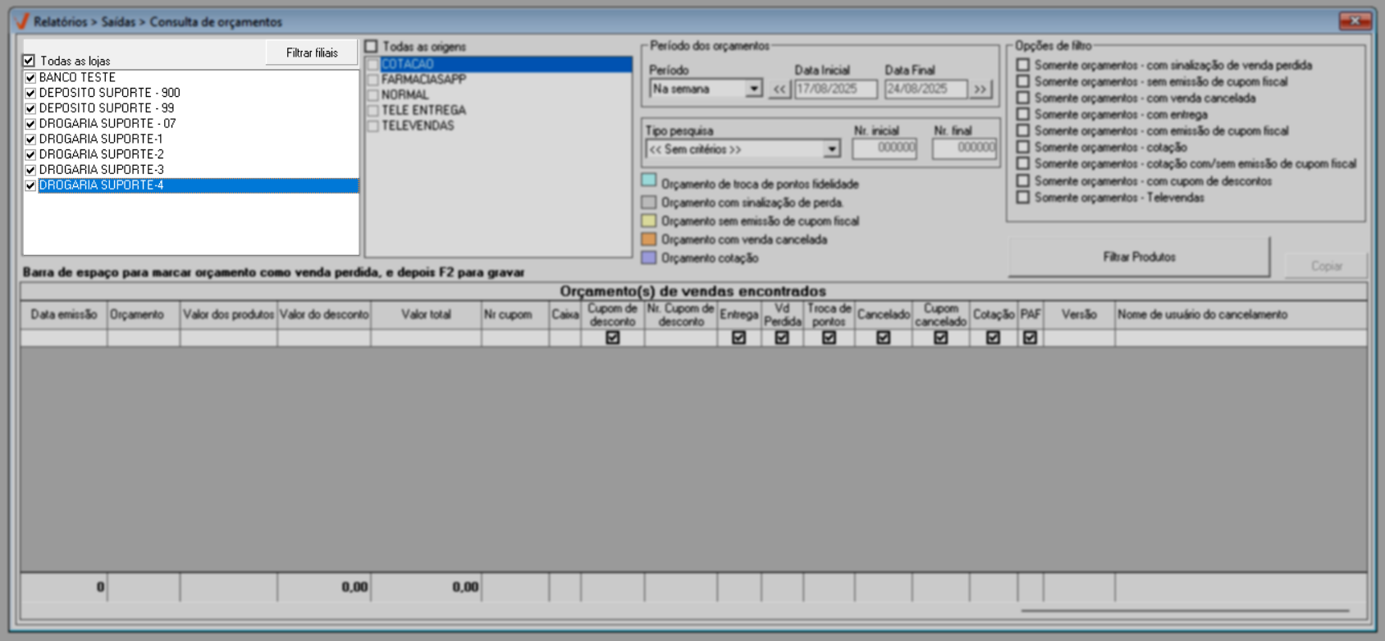Enable the Todas as origens checkbox
This screenshot has width=1385, height=641.
(x=371, y=47)
